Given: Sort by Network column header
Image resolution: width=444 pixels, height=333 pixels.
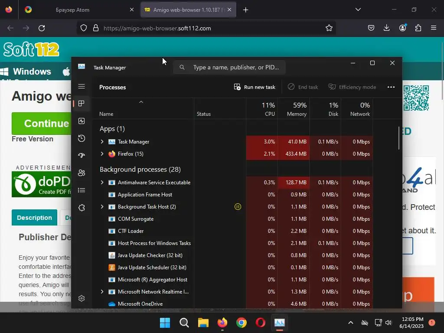Looking at the screenshot, I should (357, 109).
